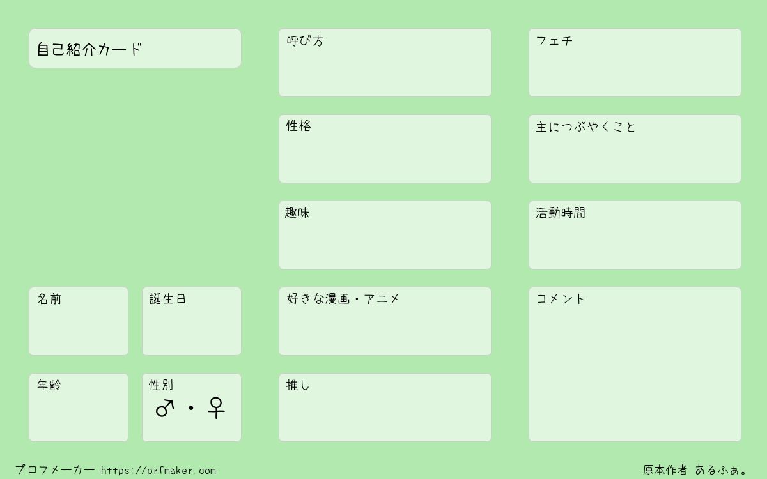Click the 原本作者 あるふぁ。 credit text
The height and width of the screenshot is (479, 767).
coord(695,470)
